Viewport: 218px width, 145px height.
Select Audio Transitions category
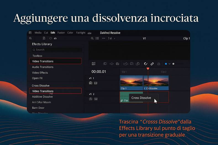coord(43,67)
